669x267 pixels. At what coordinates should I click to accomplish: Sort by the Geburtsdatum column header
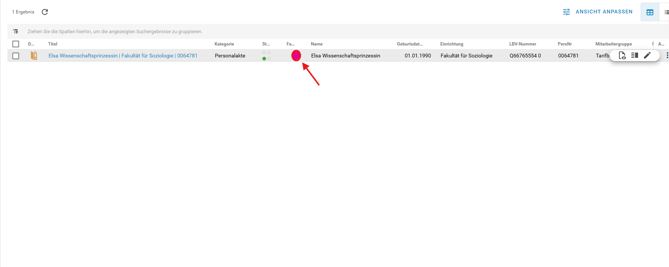coord(409,44)
